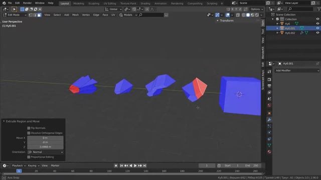The image size is (321, 180).
Task: Open the Output properties tab icon
Action: tap(269, 86)
